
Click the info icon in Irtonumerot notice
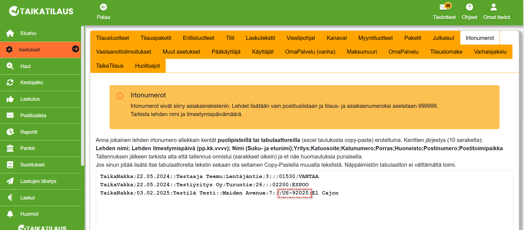click(x=120, y=96)
